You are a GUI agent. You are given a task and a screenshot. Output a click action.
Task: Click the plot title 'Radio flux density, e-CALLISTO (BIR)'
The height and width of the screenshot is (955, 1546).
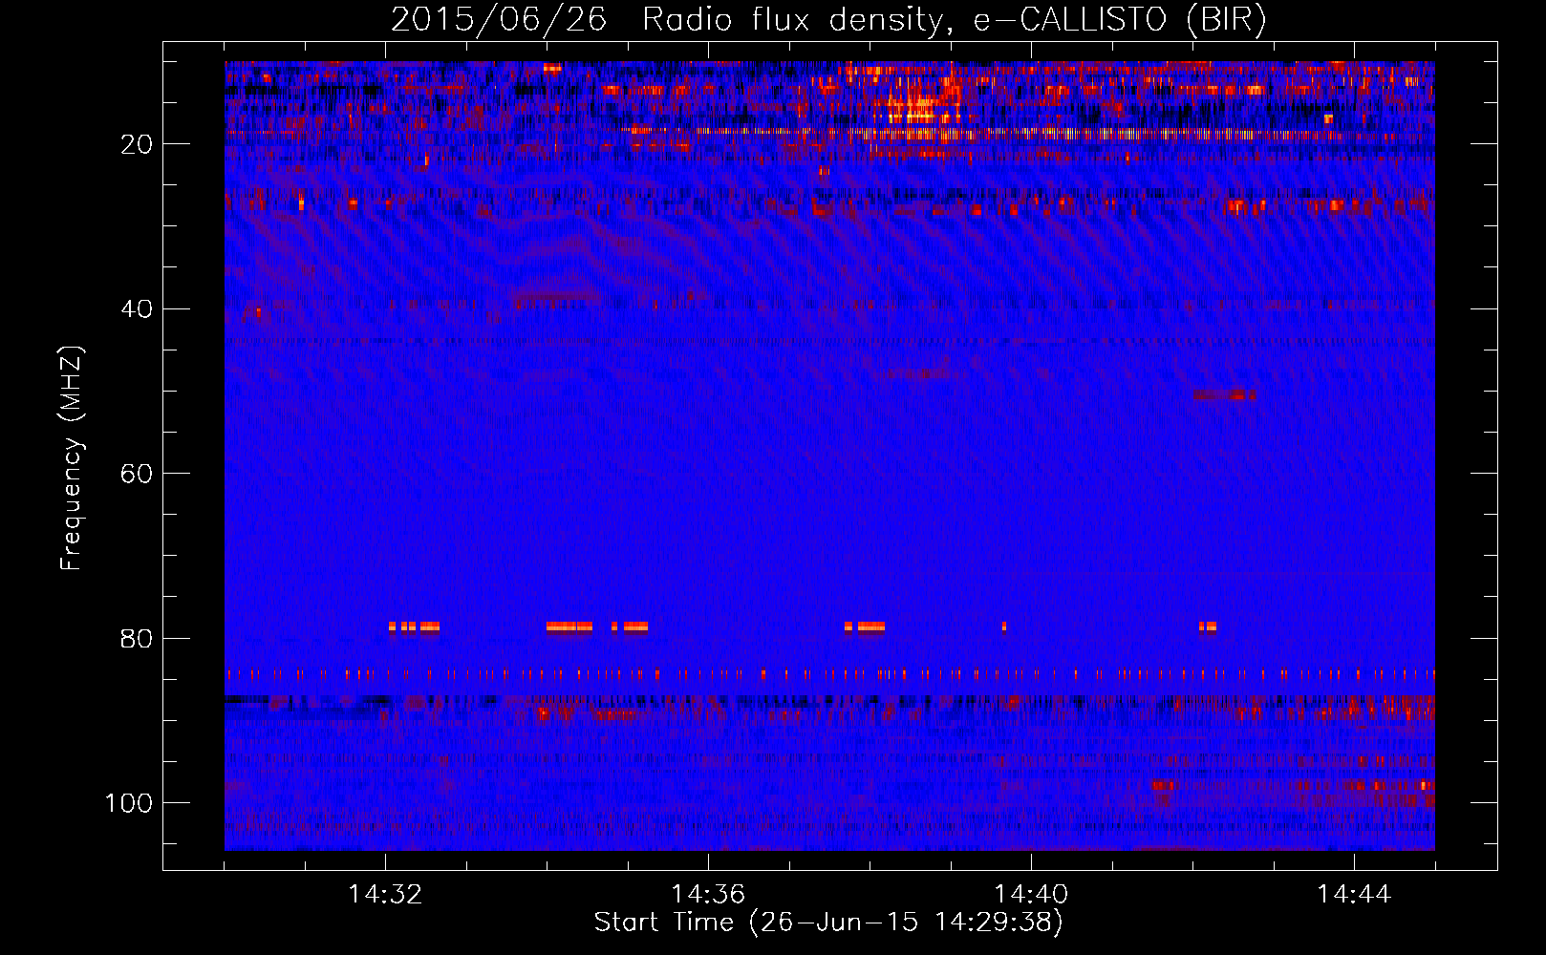click(x=954, y=20)
